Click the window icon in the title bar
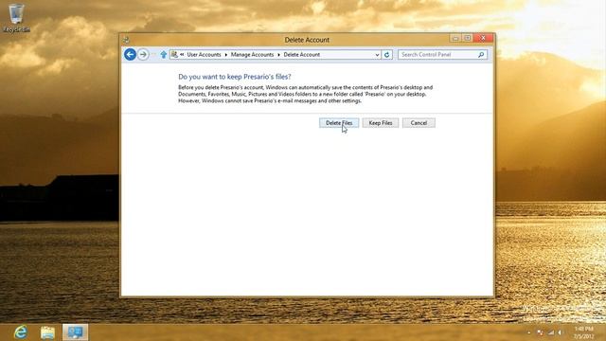 pyautogui.click(x=126, y=40)
